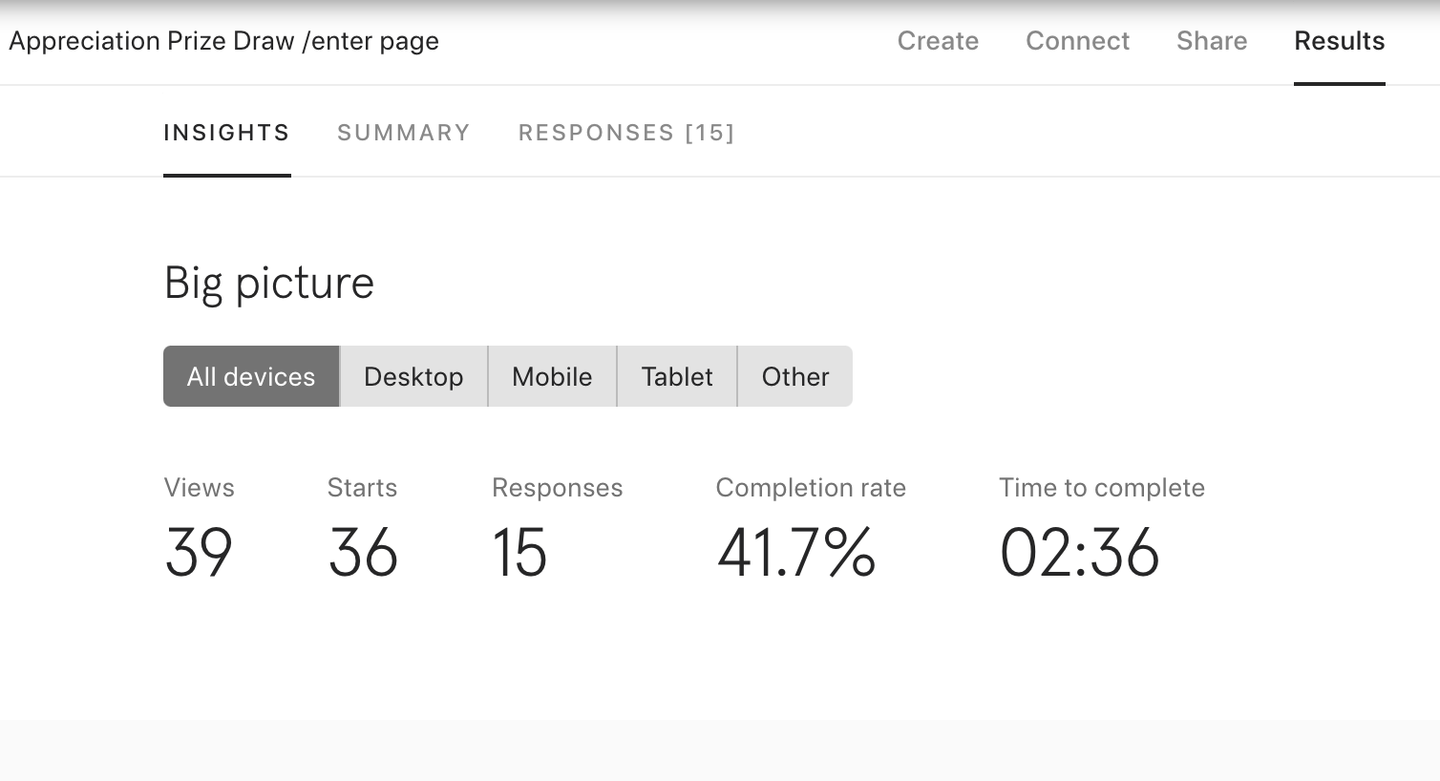Viewport: 1440px width, 781px height.
Task: Switch to the Connect tab
Action: (1077, 41)
